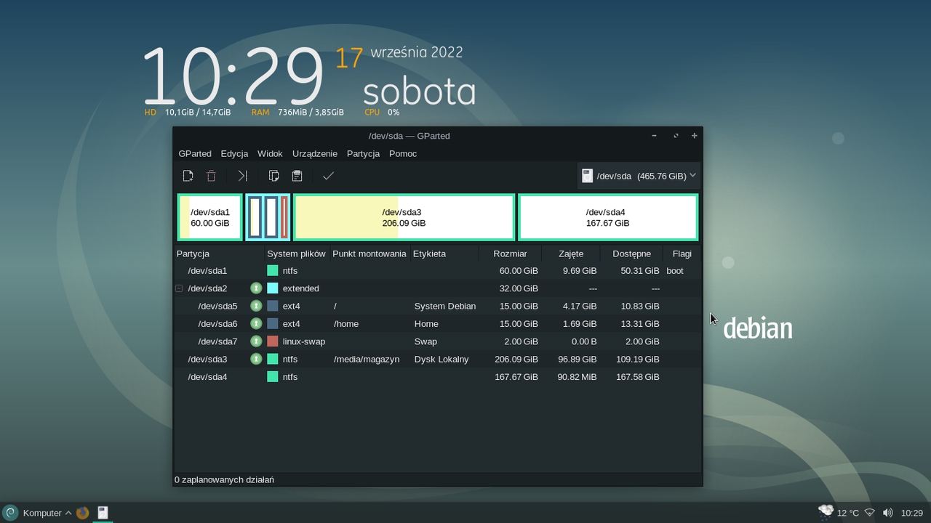Viewport: 931px width, 523px height.
Task: Open the Partycja menu
Action: point(364,153)
